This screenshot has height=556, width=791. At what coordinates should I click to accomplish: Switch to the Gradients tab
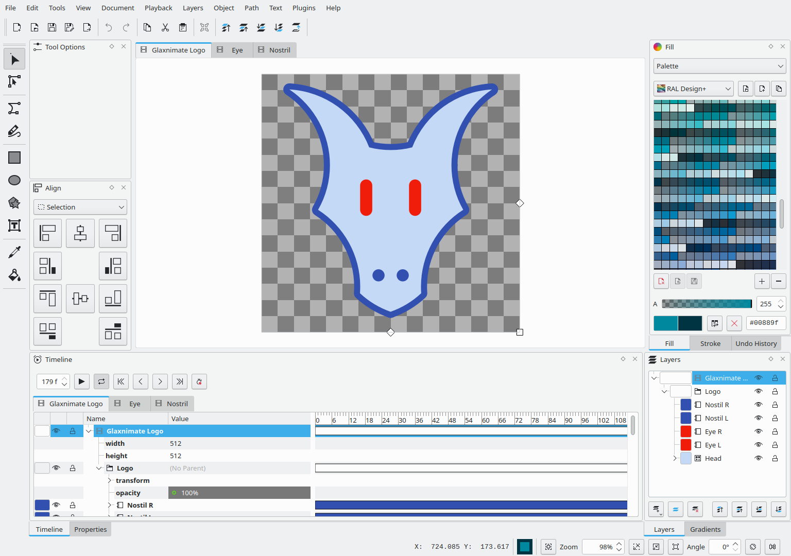[x=705, y=529]
